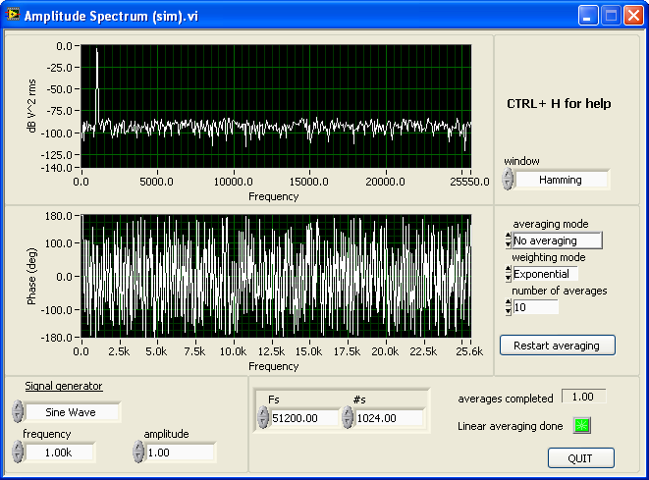Minimize the Amplitude Spectrum window
This screenshot has width=649, height=480.
click(588, 16)
